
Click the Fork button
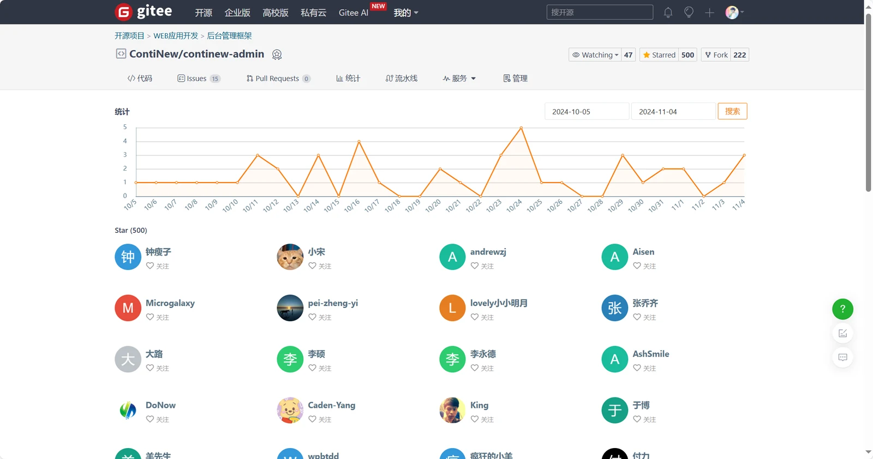[x=716, y=55]
